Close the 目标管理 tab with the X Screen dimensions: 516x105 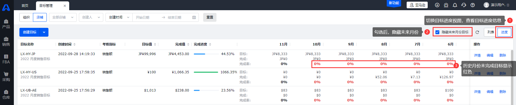65,6
